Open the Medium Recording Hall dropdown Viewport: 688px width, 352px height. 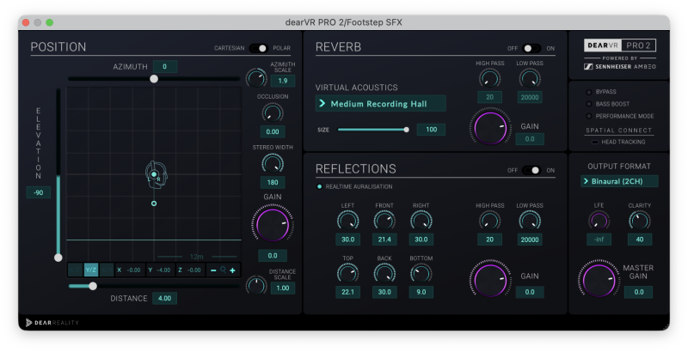click(x=380, y=104)
